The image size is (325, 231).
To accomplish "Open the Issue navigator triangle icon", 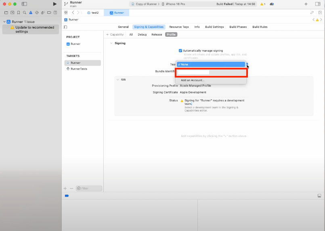I will pyautogui.click(x=31, y=13).
